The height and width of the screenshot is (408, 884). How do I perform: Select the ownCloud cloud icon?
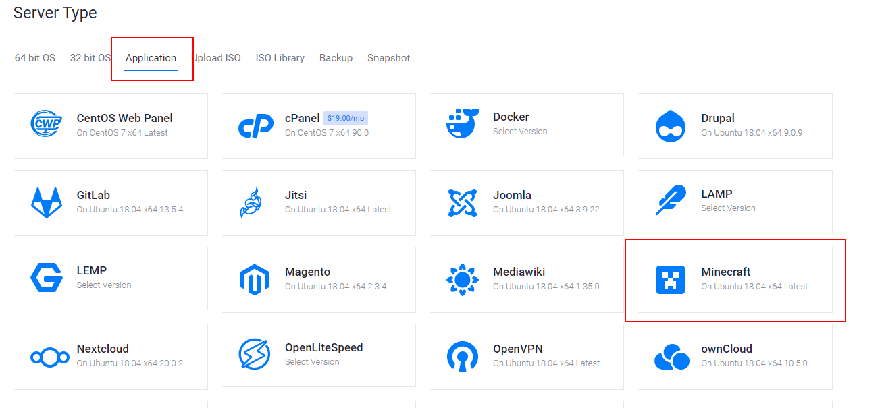[x=672, y=357]
